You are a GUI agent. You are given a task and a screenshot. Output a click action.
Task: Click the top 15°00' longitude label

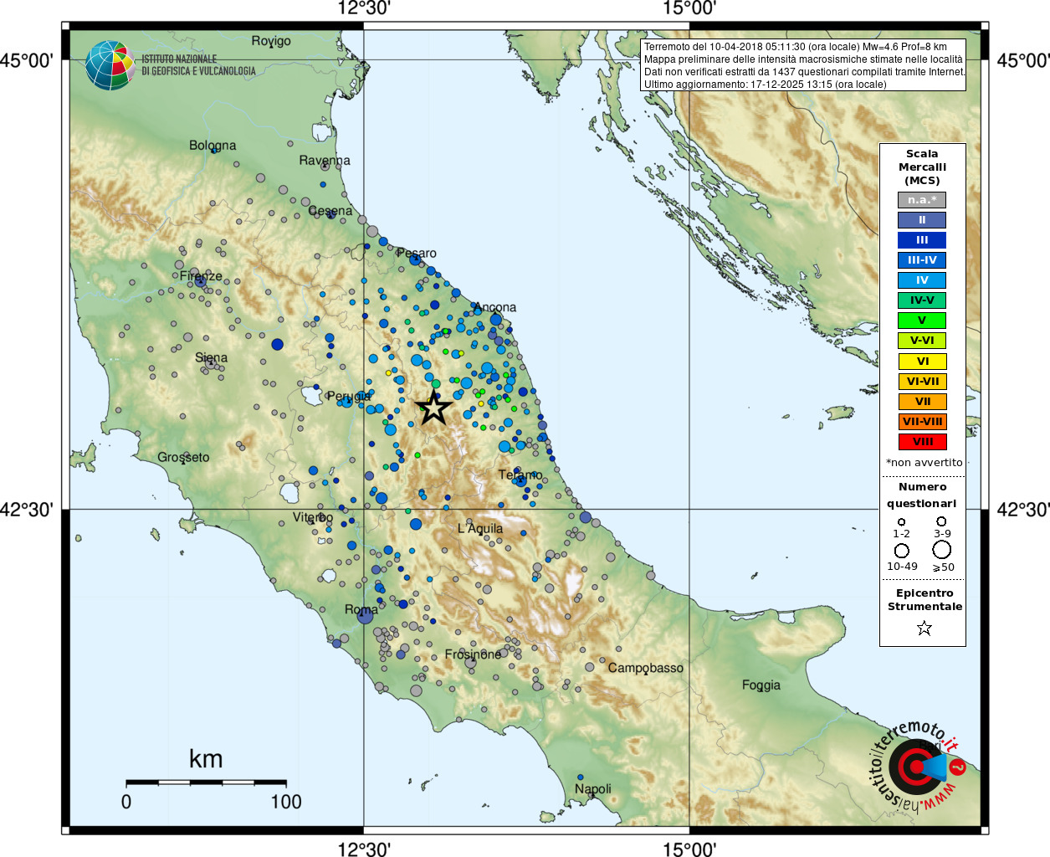tap(689, 9)
